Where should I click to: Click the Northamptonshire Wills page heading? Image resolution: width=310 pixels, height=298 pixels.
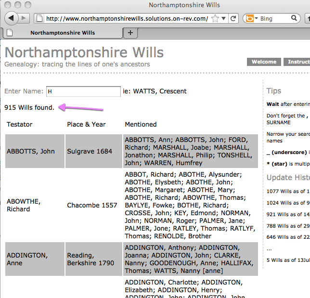point(84,52)
